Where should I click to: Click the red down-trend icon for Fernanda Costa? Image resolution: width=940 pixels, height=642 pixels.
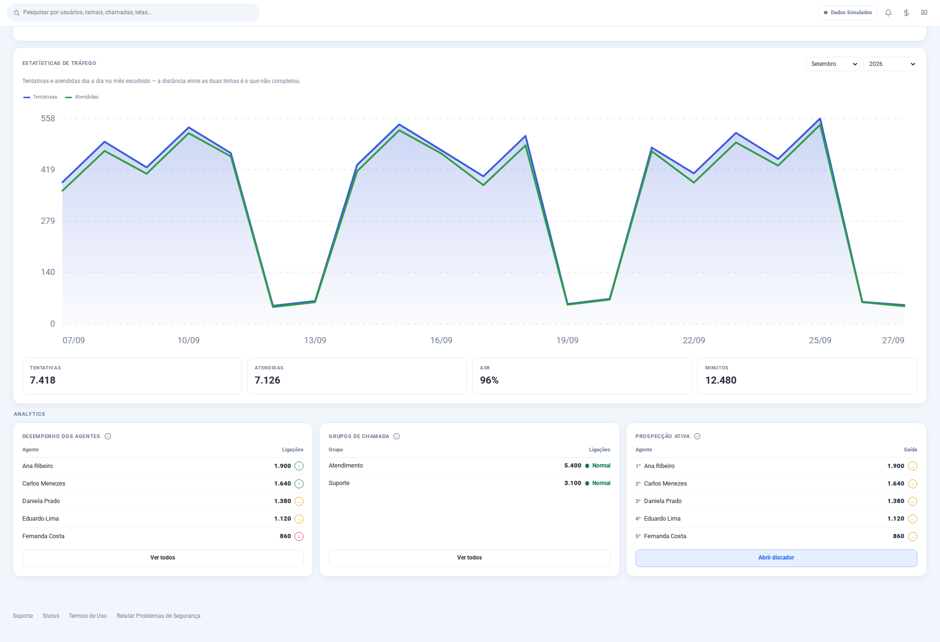[x=299, y=536]
